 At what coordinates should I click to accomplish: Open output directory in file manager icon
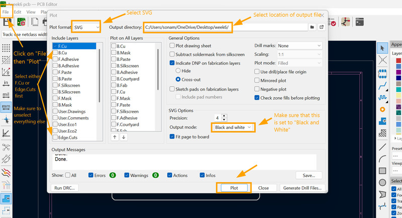(322, 27)
